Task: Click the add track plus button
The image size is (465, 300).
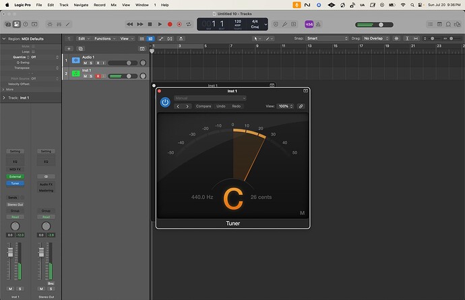Action: coord(69,49)
